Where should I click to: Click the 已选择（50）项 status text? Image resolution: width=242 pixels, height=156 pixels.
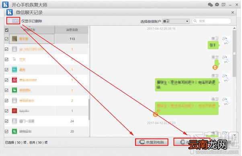point(15,142)
